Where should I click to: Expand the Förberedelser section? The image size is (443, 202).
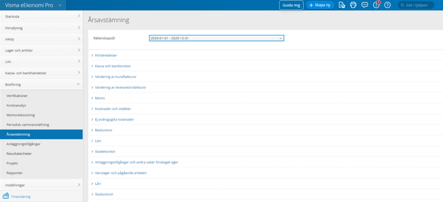(106, 55)
